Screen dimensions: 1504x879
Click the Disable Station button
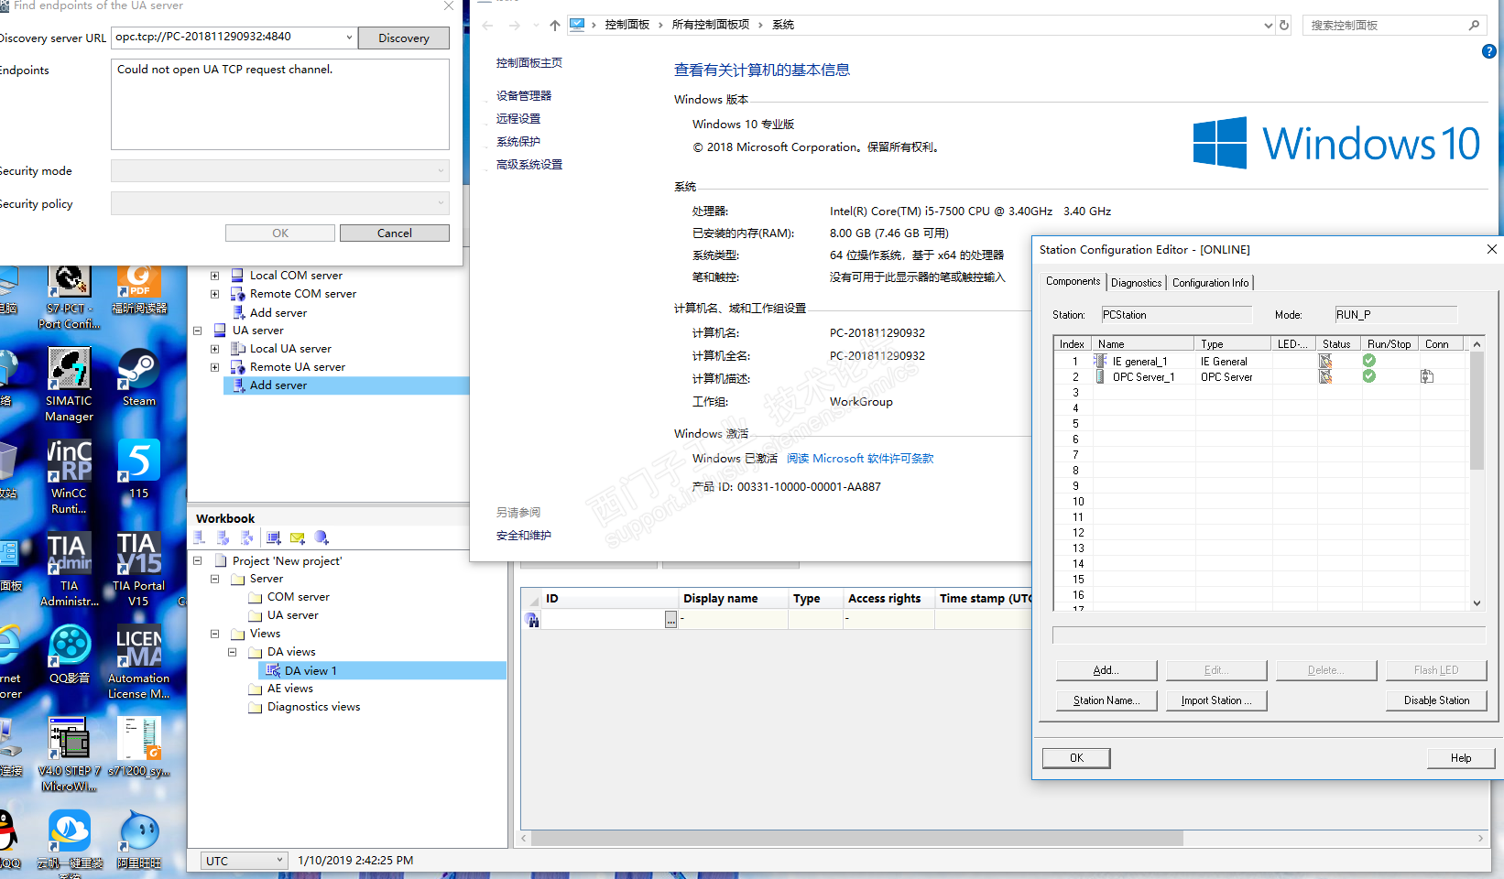click(1436, 700)
